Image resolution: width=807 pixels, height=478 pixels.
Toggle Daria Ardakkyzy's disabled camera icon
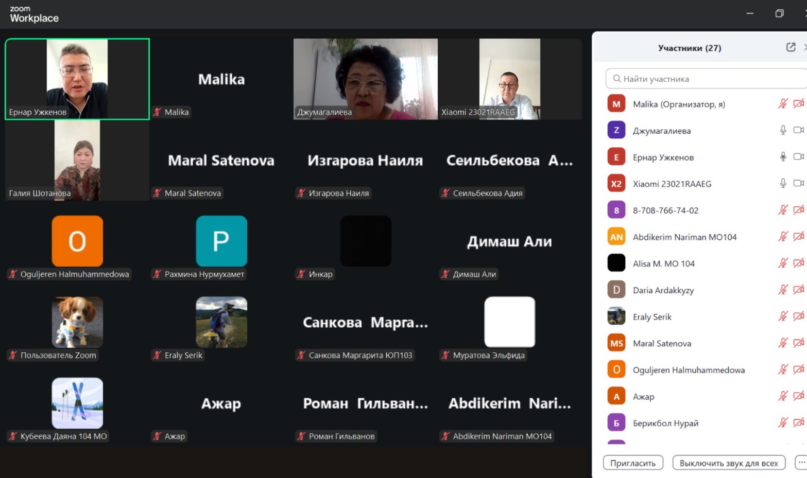pos(798,290)
